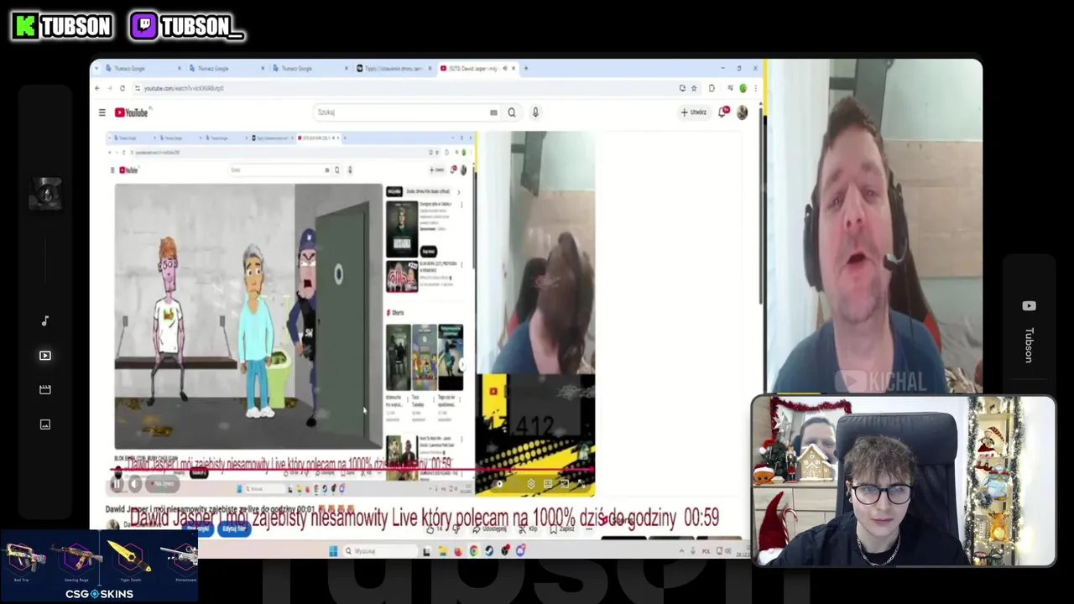Viewport: 1074px width, 604px height.
Task: Mute the video with volume icon
Action: coord(135,484)
